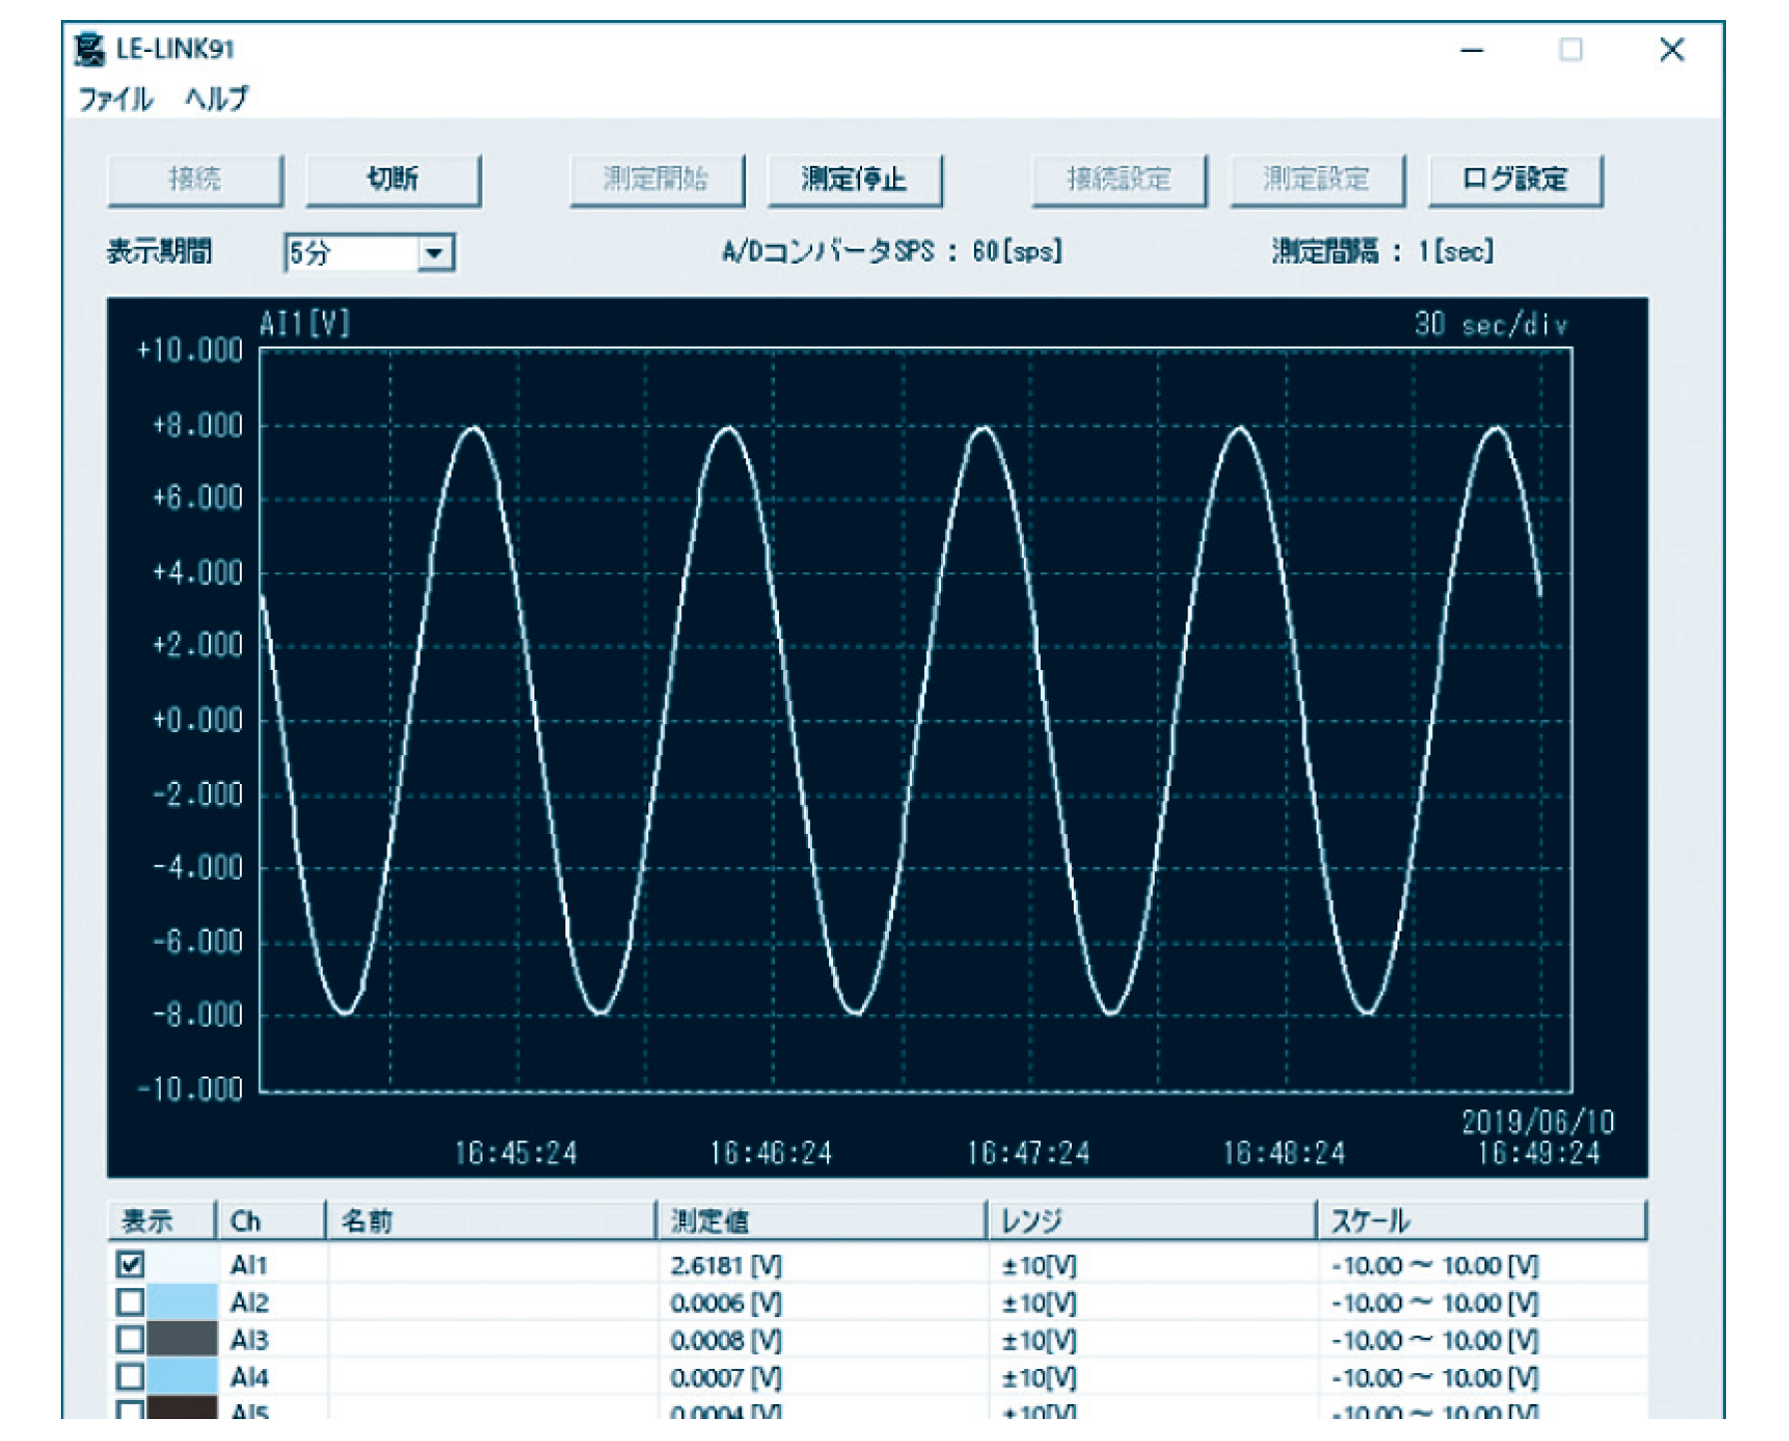The height and width of the screenshot is (1441, 1789).
Task: Open 接続設定 connection settings
Action: click(x=1119, y=180)
